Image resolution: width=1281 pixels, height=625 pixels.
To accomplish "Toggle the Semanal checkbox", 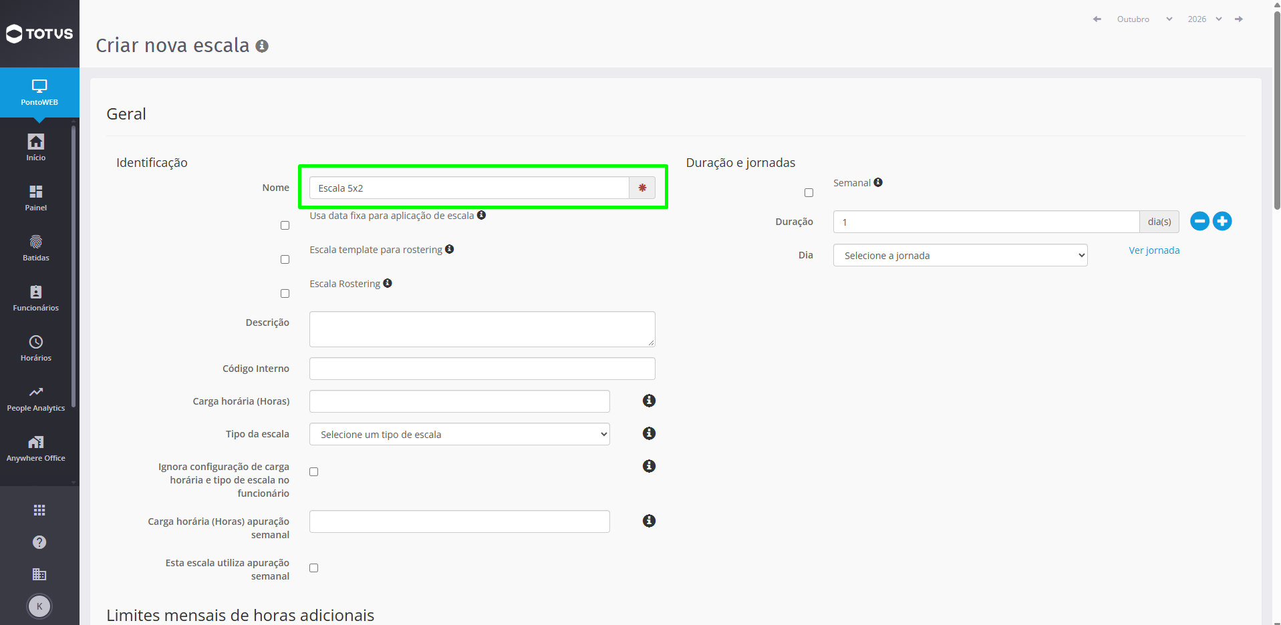I will point(809,193).
